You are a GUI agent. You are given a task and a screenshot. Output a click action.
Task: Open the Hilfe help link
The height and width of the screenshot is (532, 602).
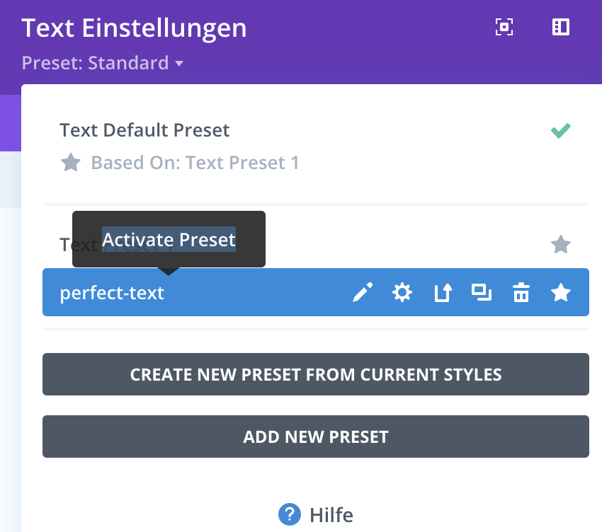[x=331, y=514]
